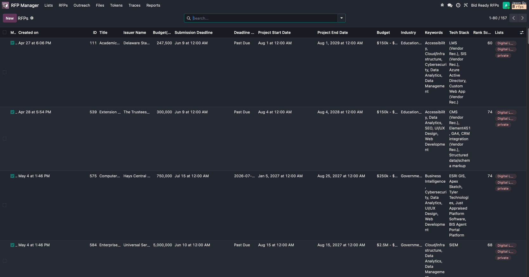Open the Lists menu in top navbar
The image size is (529, 277).
pyautogui.click(x=49, y=5)
